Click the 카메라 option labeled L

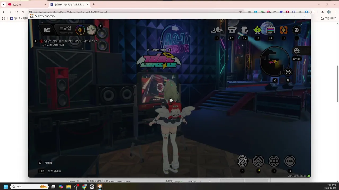pos(48,163)
